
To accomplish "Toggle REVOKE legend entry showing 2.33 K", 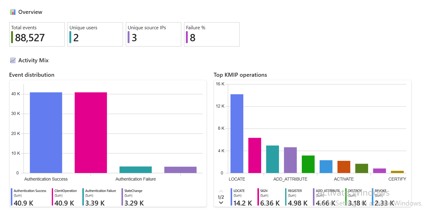I will point(383,197).
